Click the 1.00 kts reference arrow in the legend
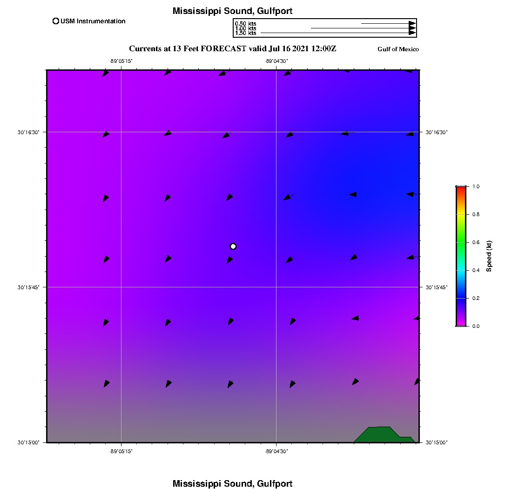Viewport: 512px width, 489px height. [364, 28]
